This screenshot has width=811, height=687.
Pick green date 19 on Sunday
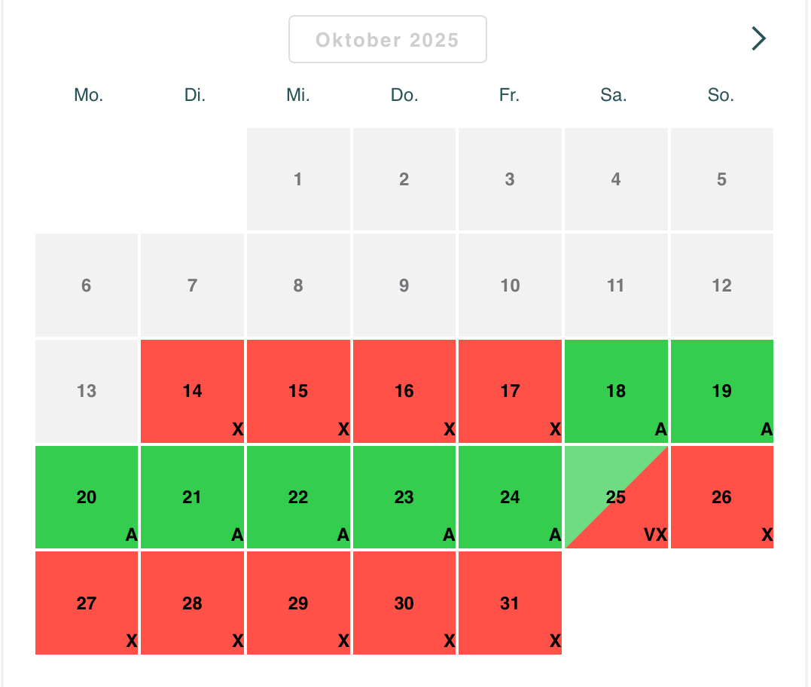(721, 391)
